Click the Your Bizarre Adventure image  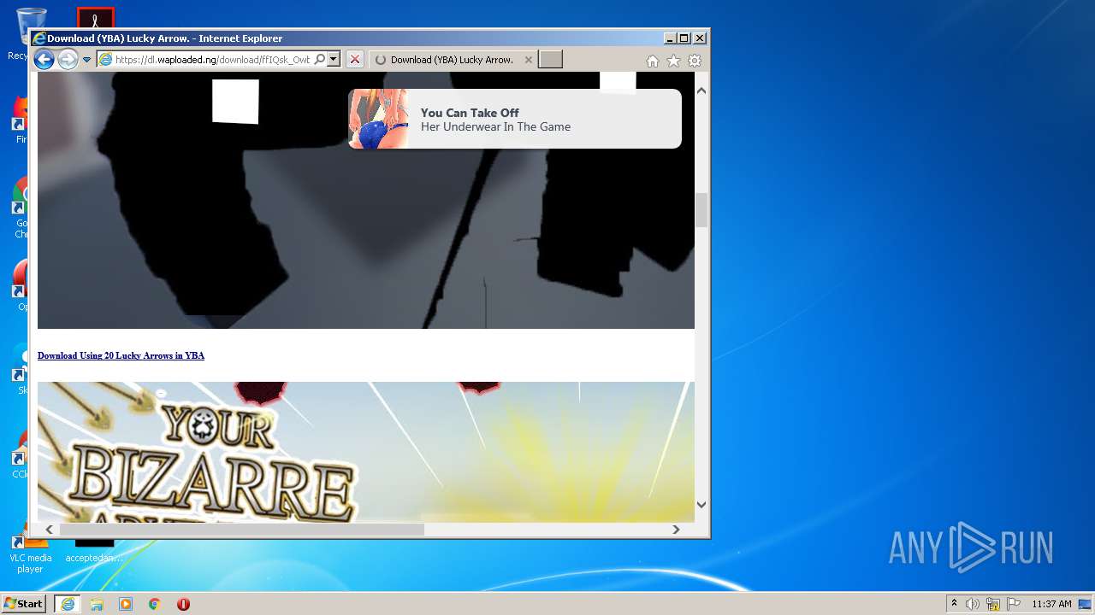[x=366, y=452]
